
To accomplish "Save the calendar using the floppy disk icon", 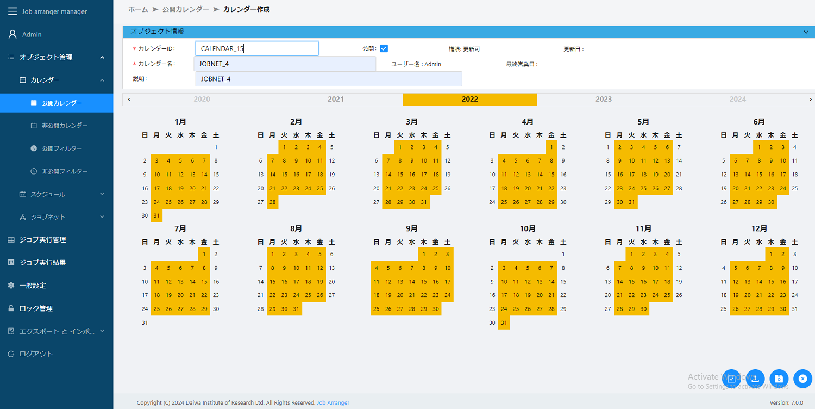I will point(779,379).
